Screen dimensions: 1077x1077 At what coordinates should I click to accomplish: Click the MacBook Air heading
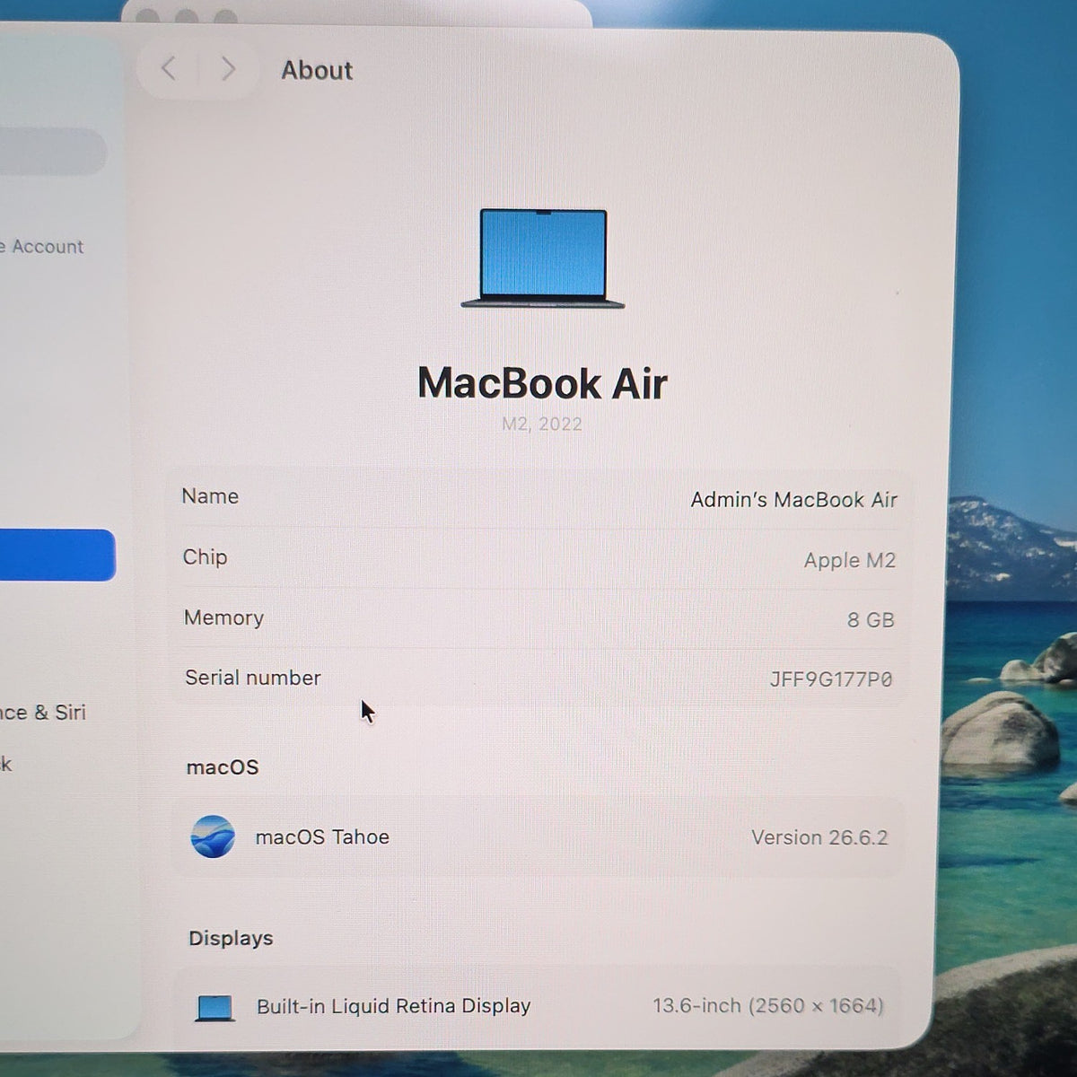pos(542,383)
